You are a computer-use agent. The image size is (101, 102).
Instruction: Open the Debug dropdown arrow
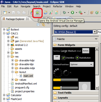[x=68, y=13]
